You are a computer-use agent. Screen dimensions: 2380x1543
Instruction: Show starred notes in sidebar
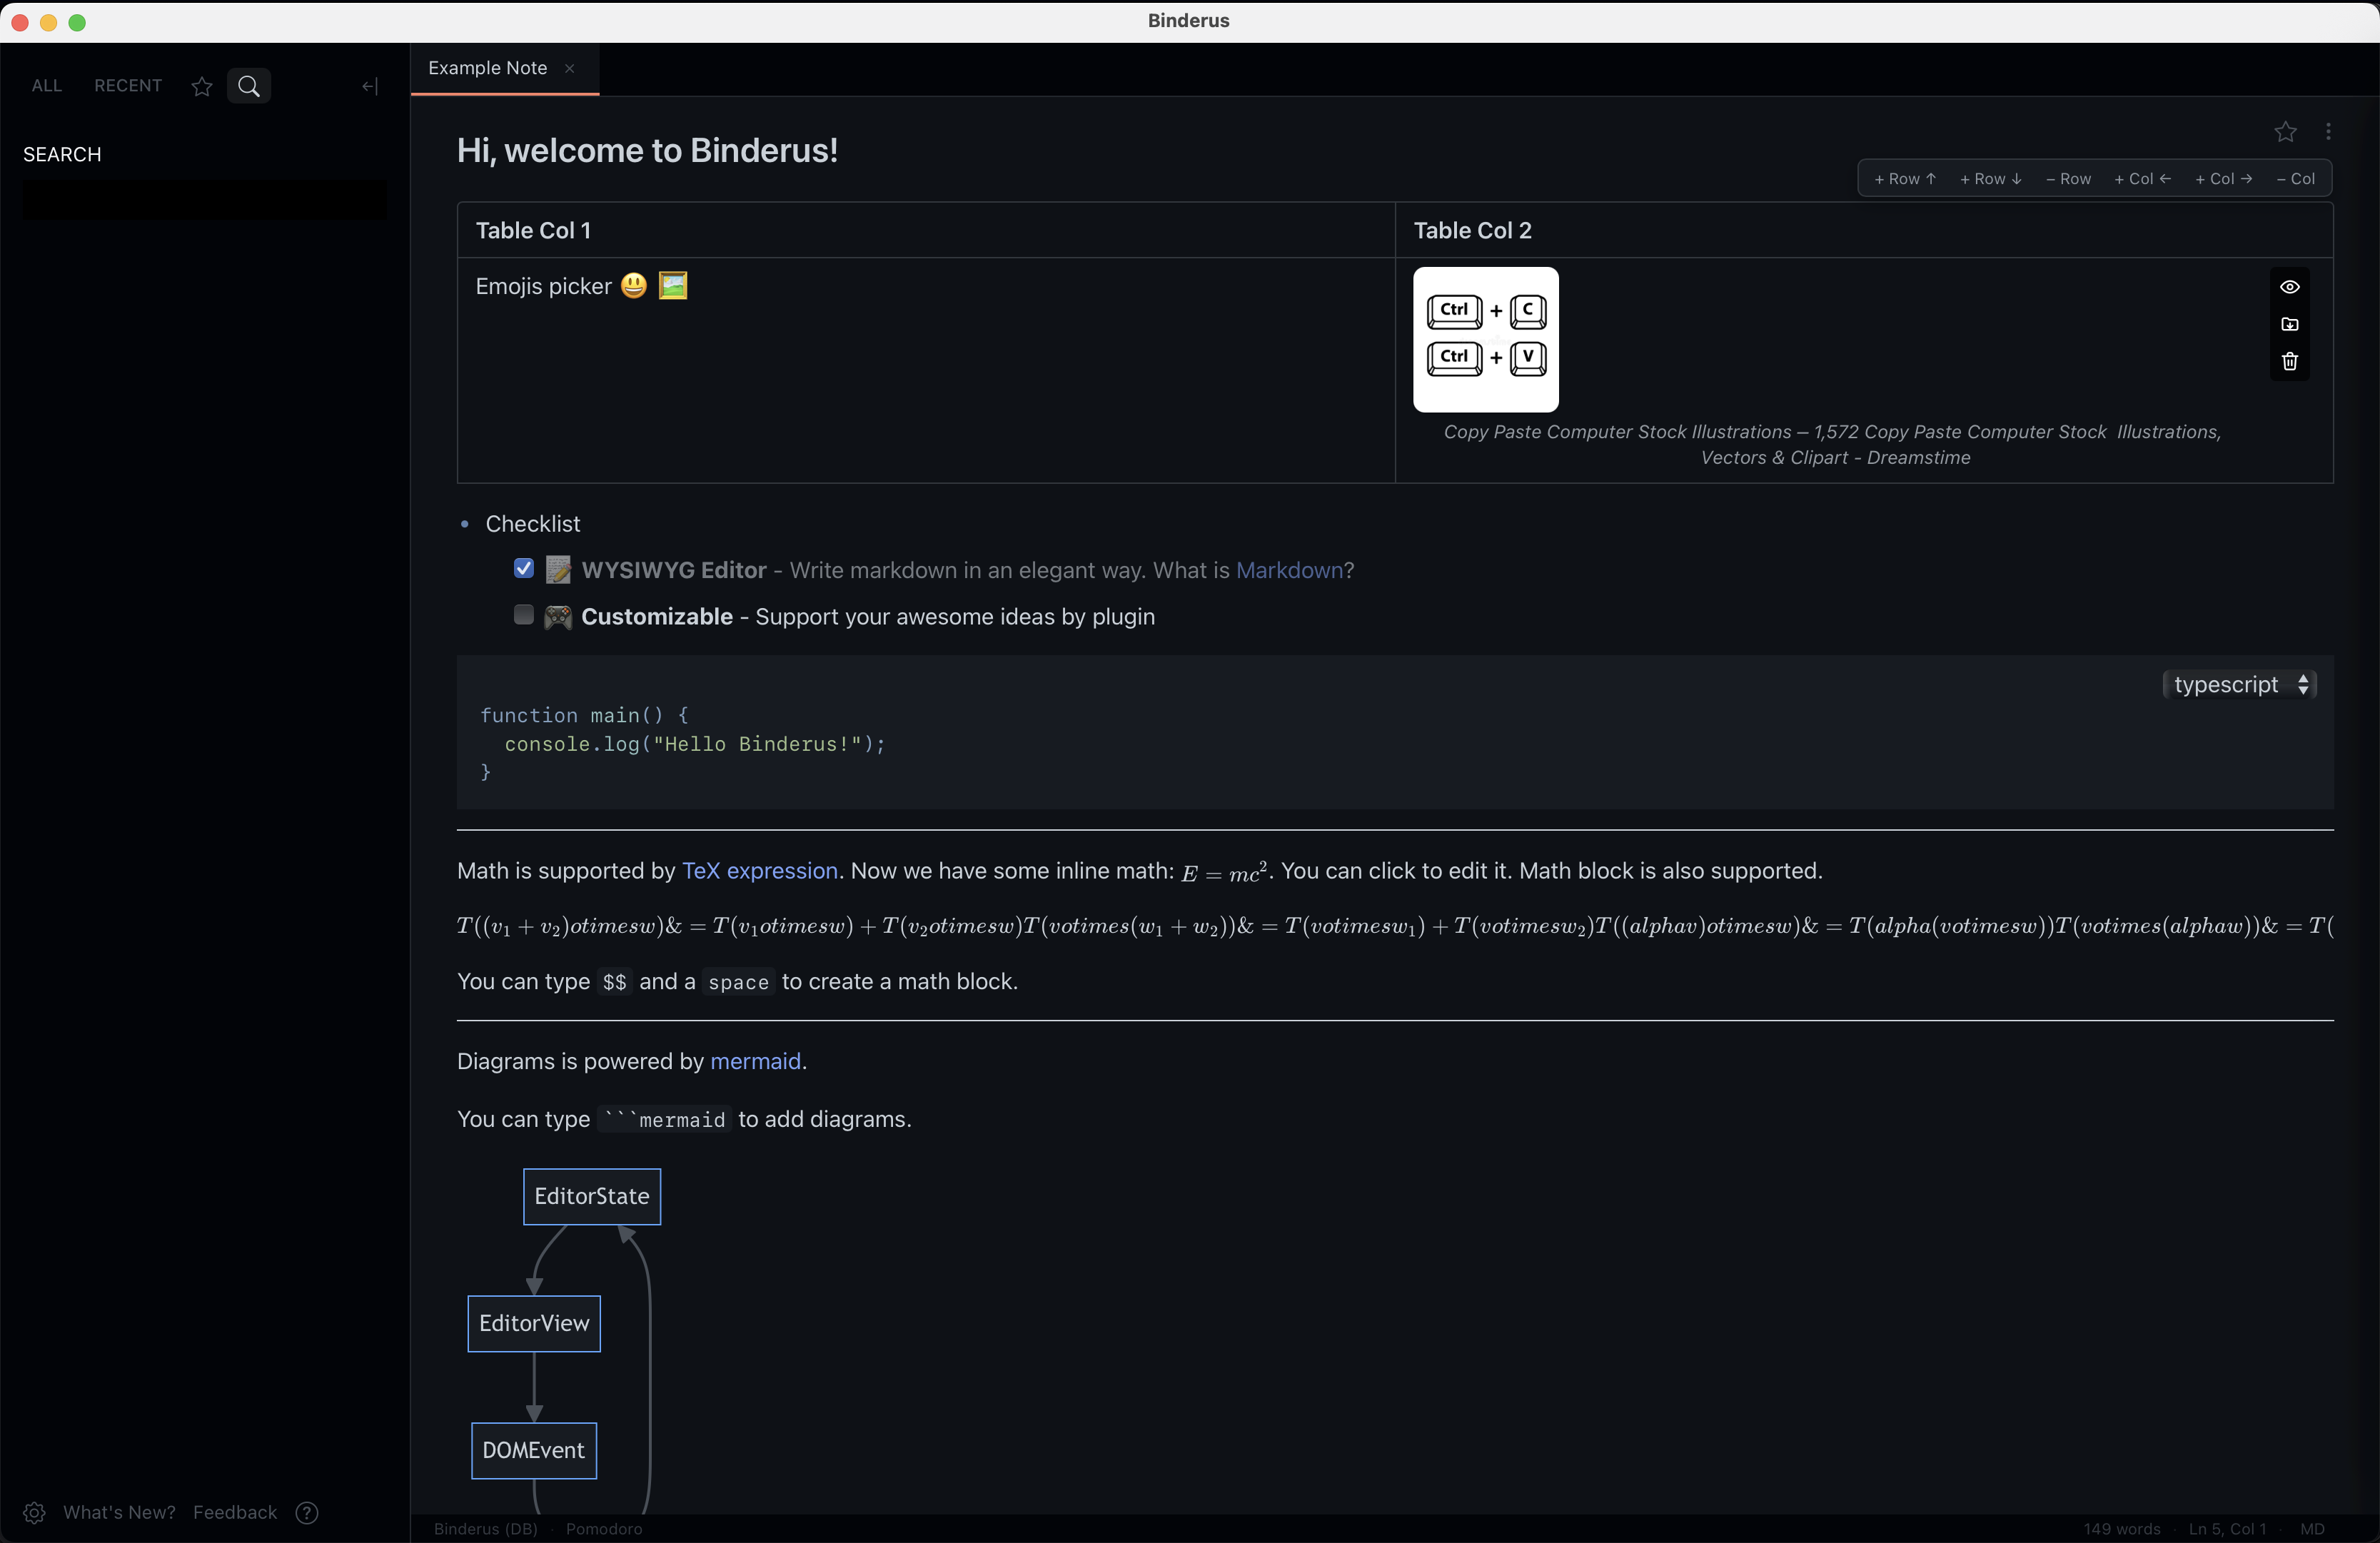tap(202, 86)
